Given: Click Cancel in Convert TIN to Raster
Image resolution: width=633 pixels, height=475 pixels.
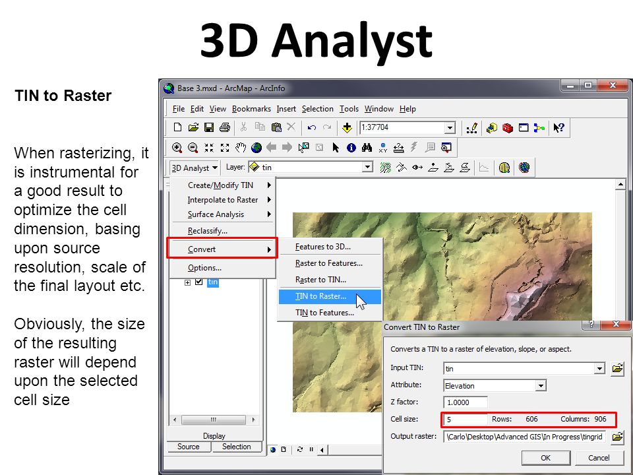Looking at the screenshot, I should (599, 458).
